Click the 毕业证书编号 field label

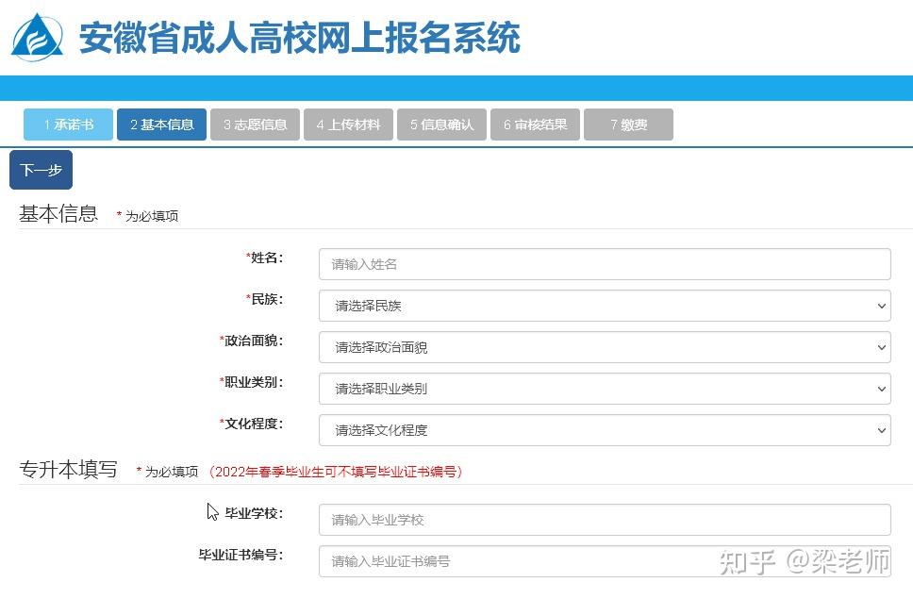(241, 555)
